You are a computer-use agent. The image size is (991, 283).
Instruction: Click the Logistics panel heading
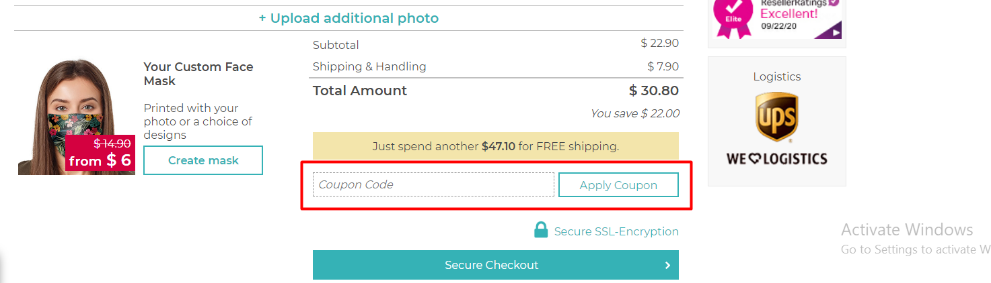coord(777,76)
